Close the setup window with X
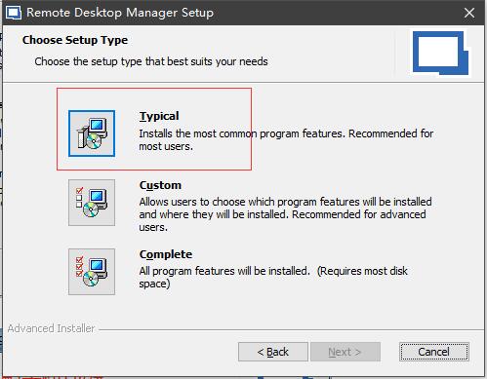The image size is (487, 379). (x=469, y=13)
